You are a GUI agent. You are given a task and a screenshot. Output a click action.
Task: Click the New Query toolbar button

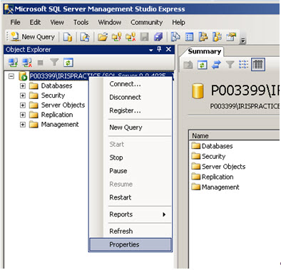pyautogui.click(x=33, y=37)
